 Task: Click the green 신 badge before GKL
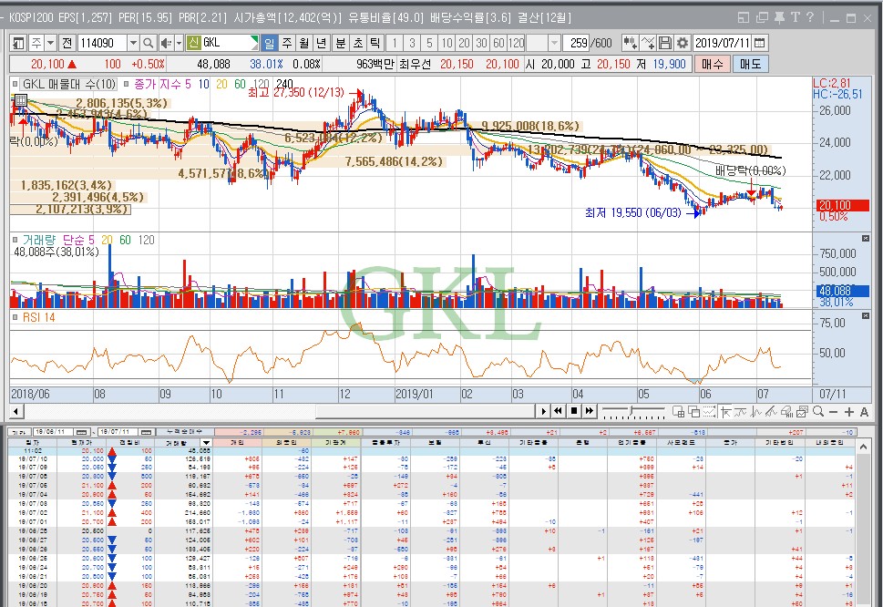click(x=194, y=43)
